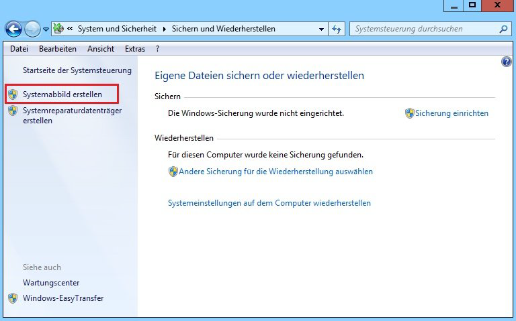The image size is (516, 321).
Task: Open the Ansicht menu
Action: click(x=101, y=49)
